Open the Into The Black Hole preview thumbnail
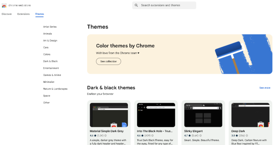The image size is (275, 145). [156, 115]
